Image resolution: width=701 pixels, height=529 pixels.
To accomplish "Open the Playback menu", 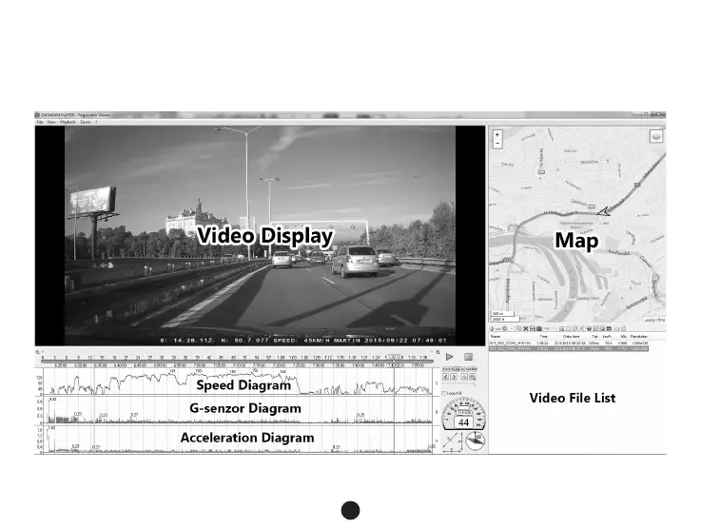I will point(68,122).
